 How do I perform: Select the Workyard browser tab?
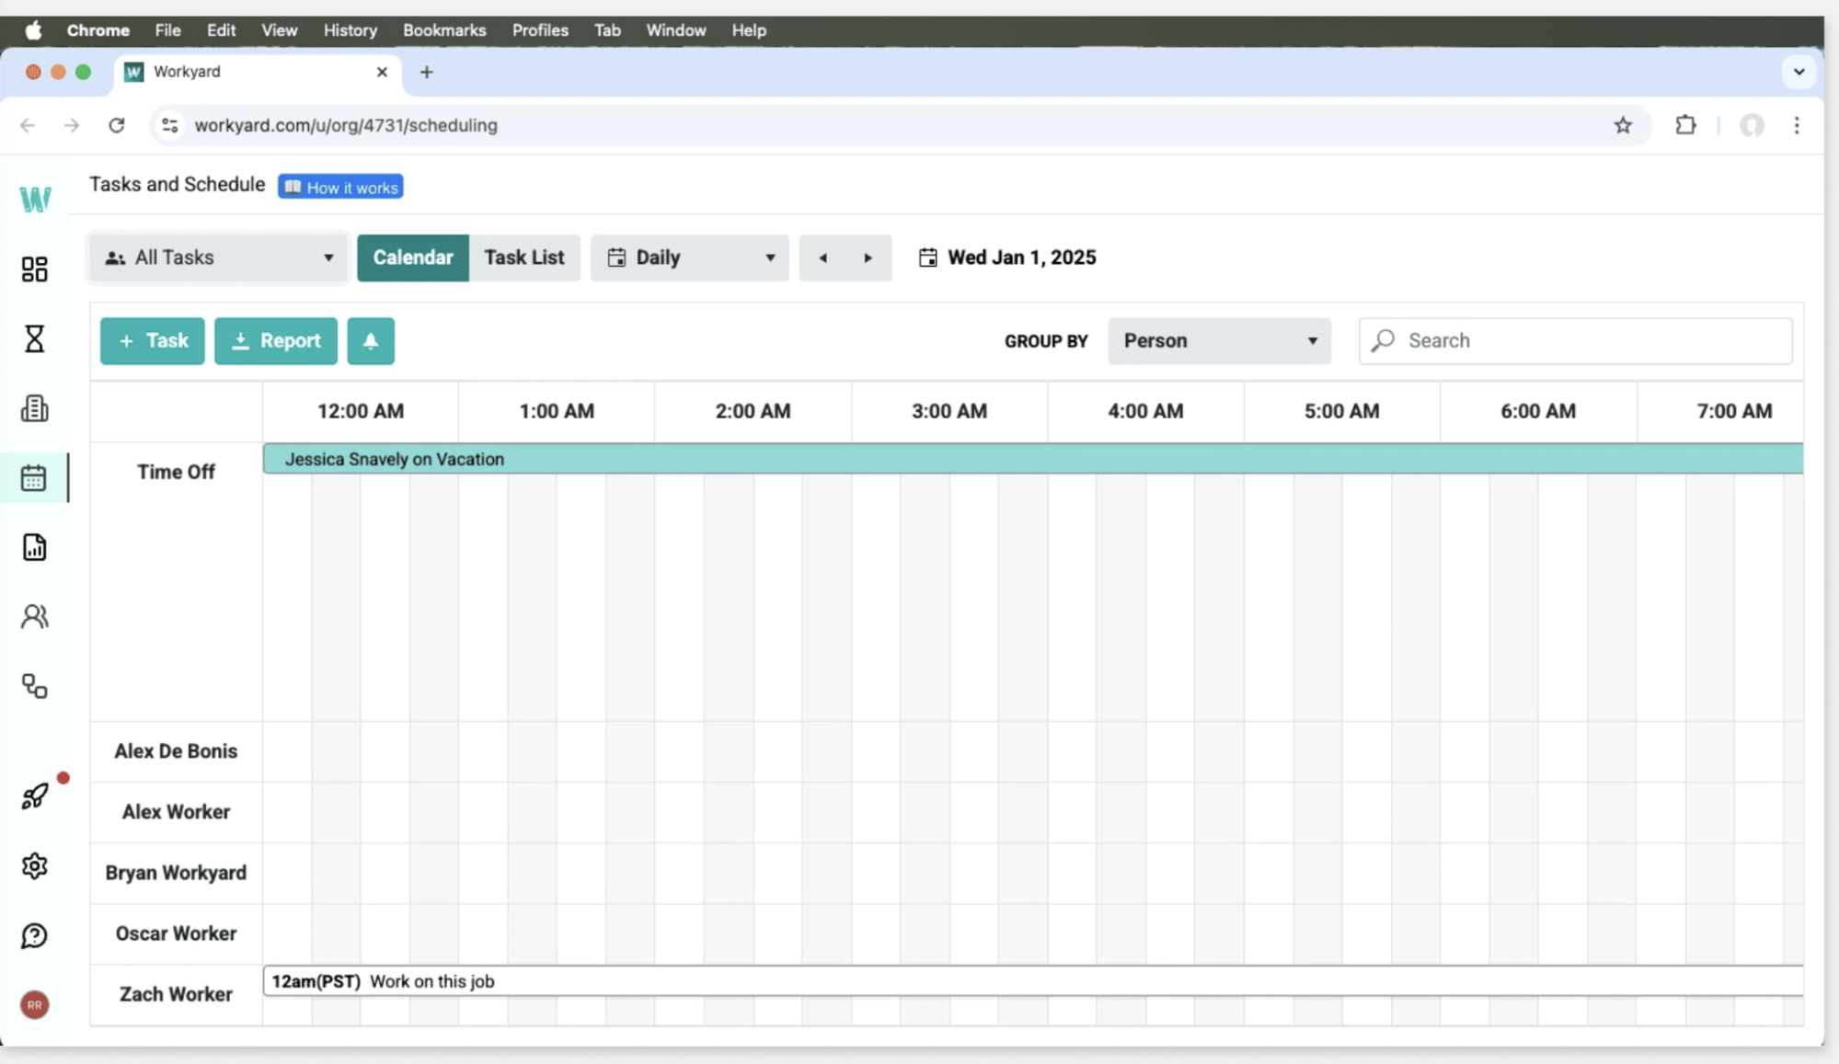tap(258, 72)
